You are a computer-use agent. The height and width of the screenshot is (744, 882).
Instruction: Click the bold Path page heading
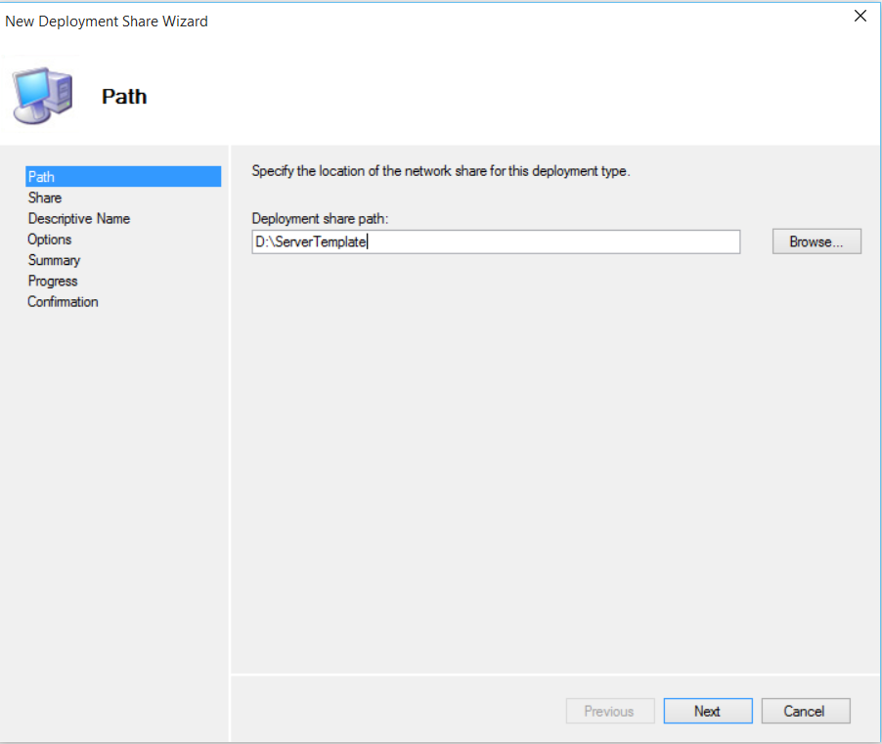tap(124, 97)
